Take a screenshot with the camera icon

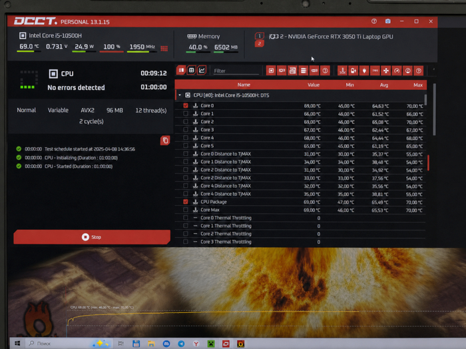tap(388, 21)
